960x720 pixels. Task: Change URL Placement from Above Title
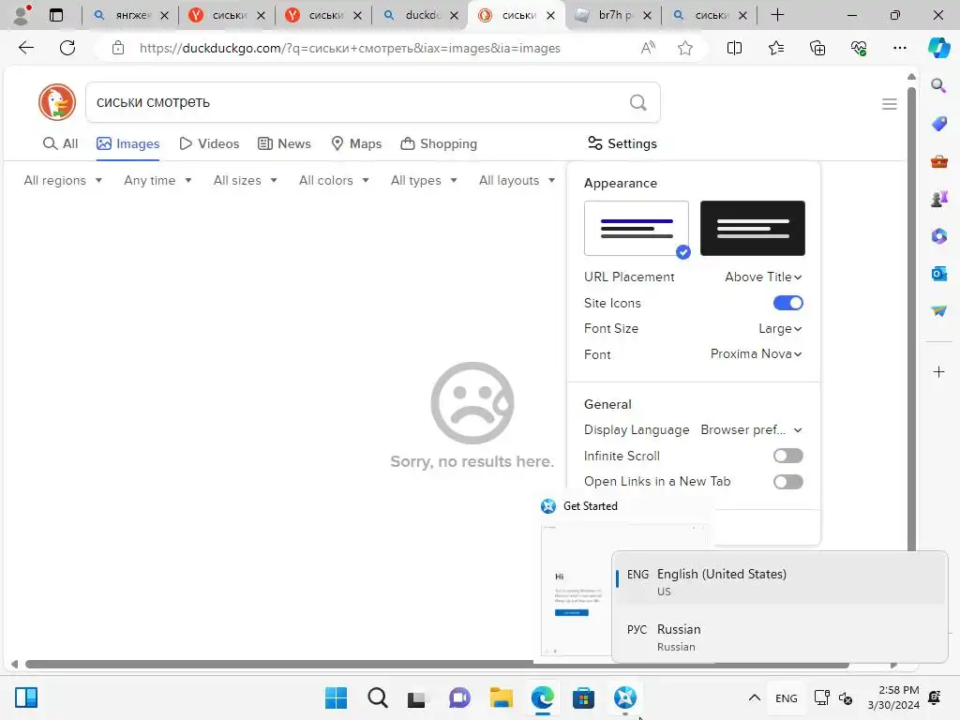coord(763,277)
